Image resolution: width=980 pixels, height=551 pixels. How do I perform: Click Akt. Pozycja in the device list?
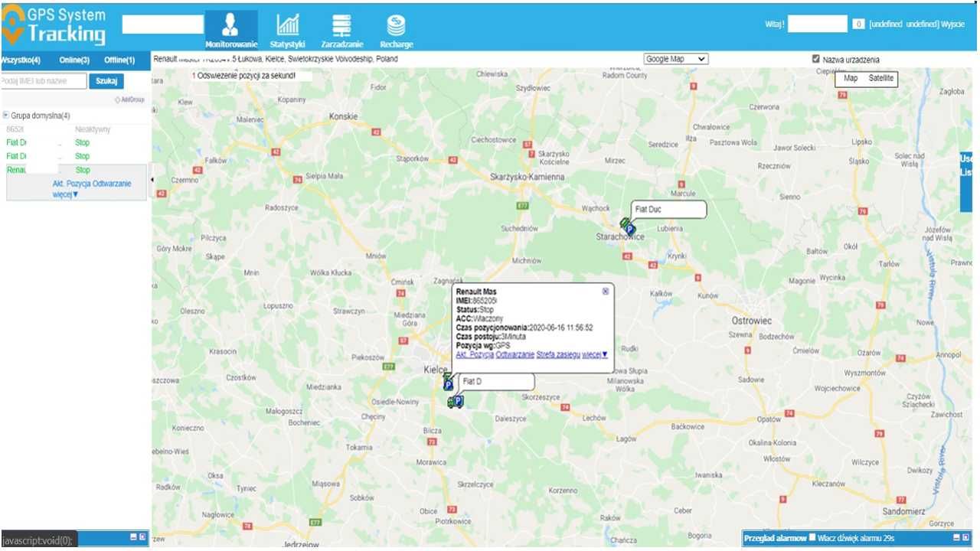[x=72, y=184]
